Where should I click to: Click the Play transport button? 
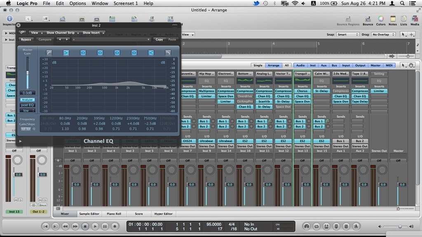pyautogui.click(x=95, y=226)
